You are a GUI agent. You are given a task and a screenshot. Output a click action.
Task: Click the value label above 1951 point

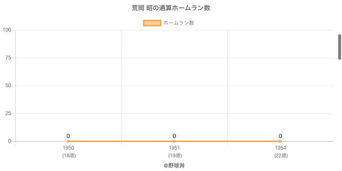174,136
